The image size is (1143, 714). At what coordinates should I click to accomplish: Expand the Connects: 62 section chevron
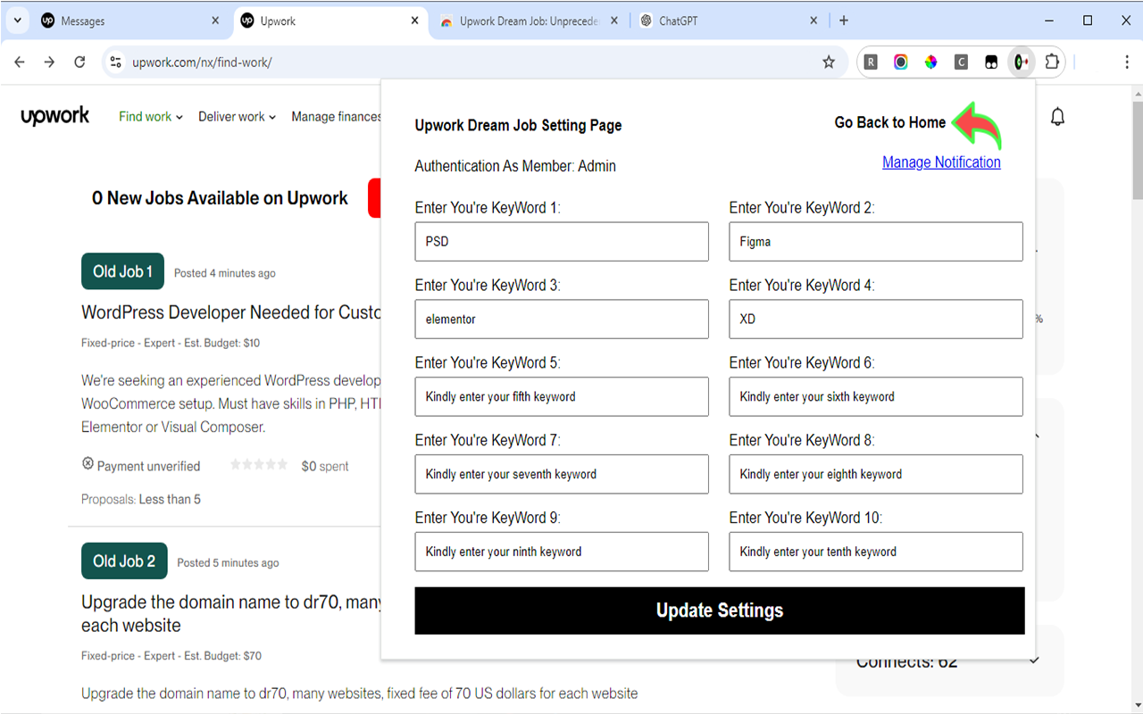(1034, 660)
